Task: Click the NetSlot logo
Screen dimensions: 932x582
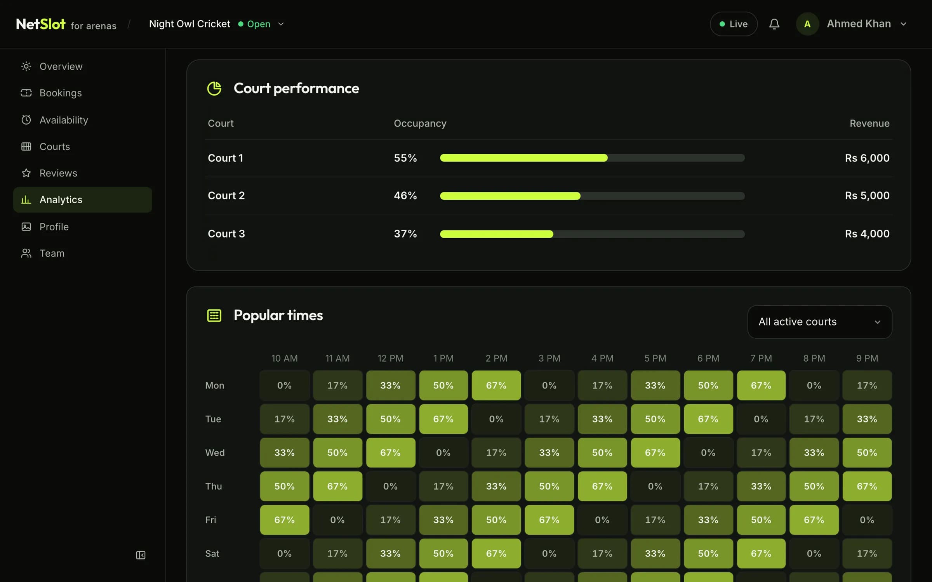Action: coord(41,24)
